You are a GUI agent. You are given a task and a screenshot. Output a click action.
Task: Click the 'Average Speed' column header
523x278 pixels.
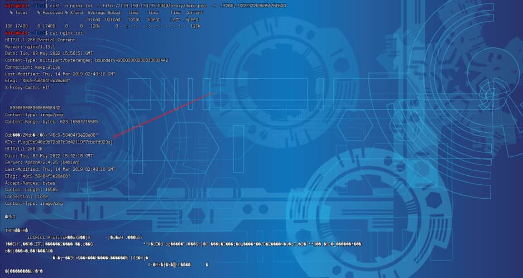(104, 13)
